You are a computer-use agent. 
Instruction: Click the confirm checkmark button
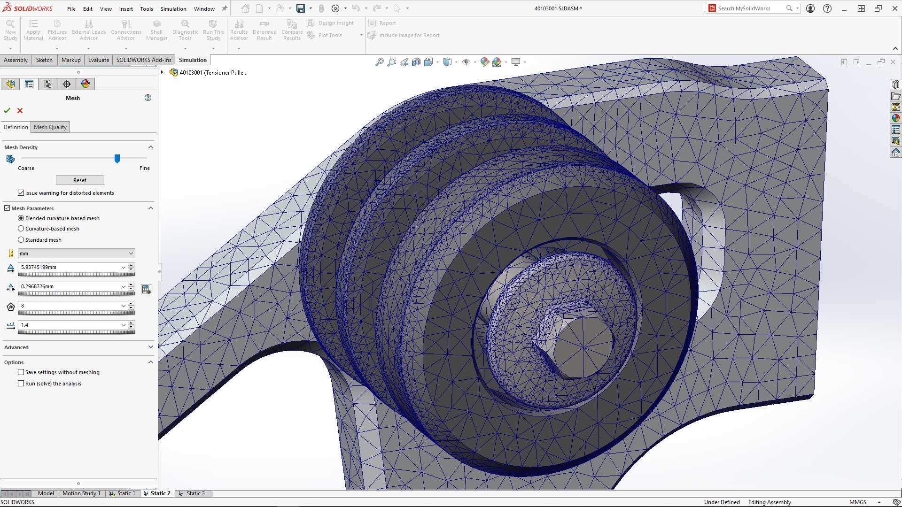(x=8, y=110)
